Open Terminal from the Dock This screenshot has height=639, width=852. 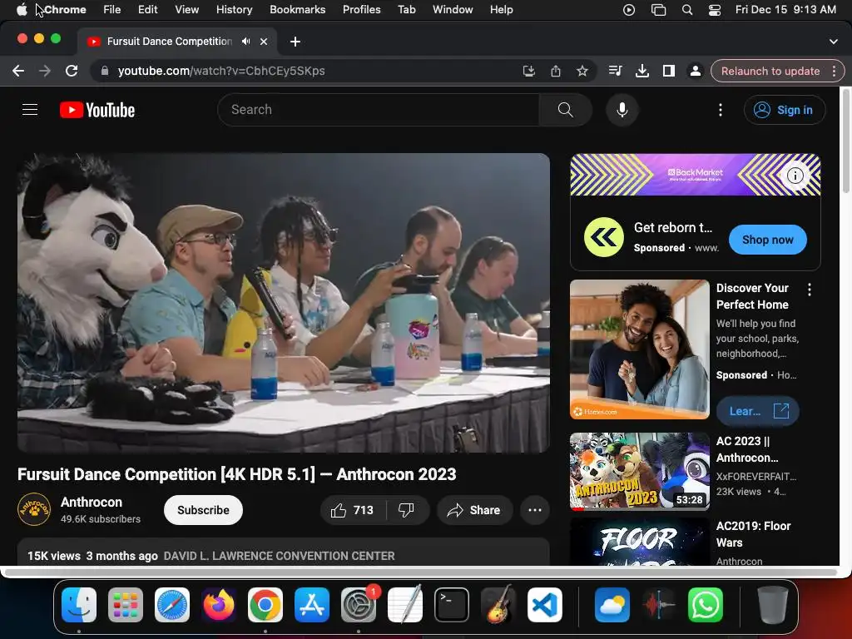tap(452, 605)
